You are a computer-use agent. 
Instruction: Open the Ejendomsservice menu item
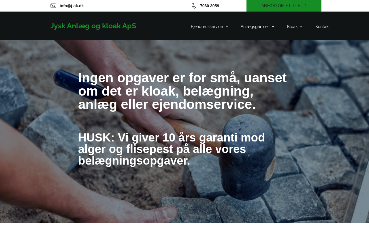(x=207, y=27)
